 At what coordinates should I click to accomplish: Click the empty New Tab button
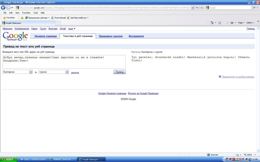tap(58, 23)
